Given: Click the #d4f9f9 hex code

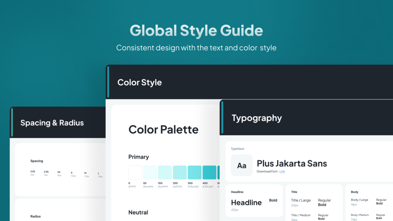Looking at the screenshot, I should click(163, 187).
